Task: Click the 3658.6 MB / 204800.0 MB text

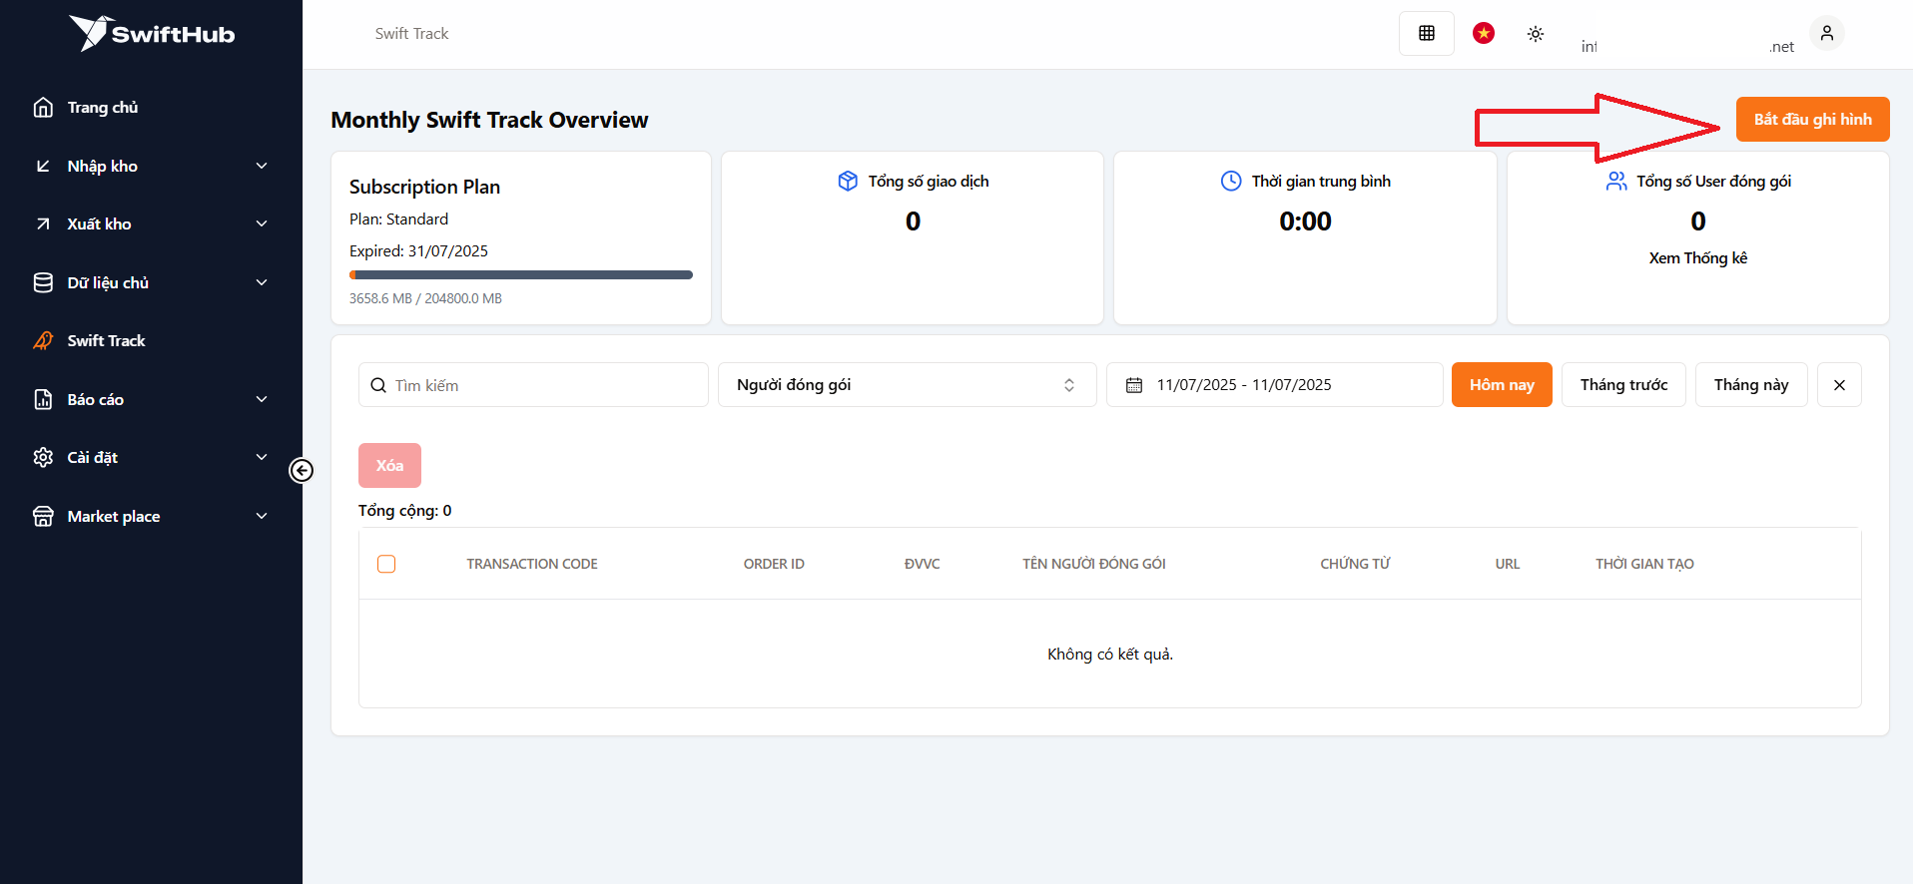Action: coord(425,298)
